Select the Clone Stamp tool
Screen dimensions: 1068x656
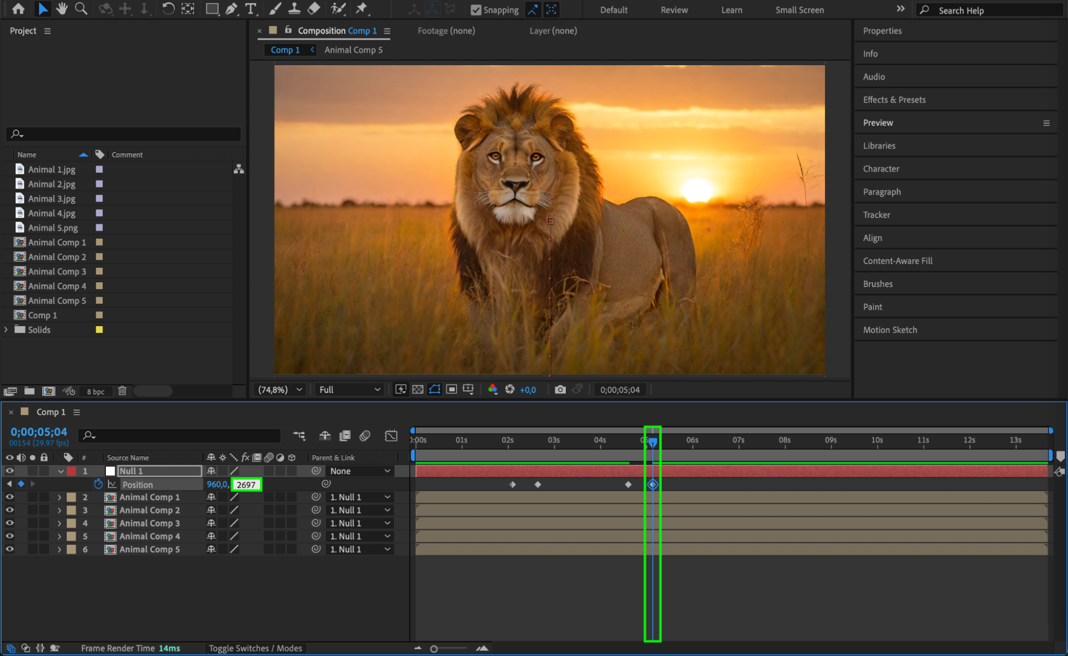(294, 9)
